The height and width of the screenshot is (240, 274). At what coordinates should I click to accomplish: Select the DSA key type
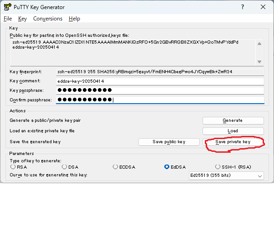[x=70, y=167]
